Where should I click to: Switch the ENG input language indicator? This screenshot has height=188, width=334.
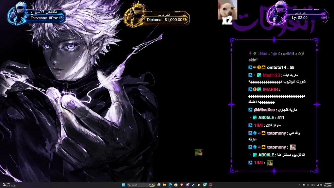point(313,185)
